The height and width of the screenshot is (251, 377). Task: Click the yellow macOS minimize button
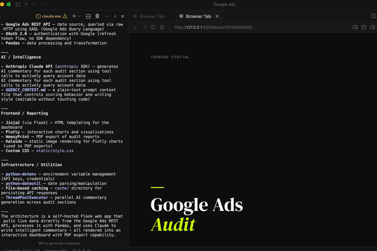(x=2, y=4)
